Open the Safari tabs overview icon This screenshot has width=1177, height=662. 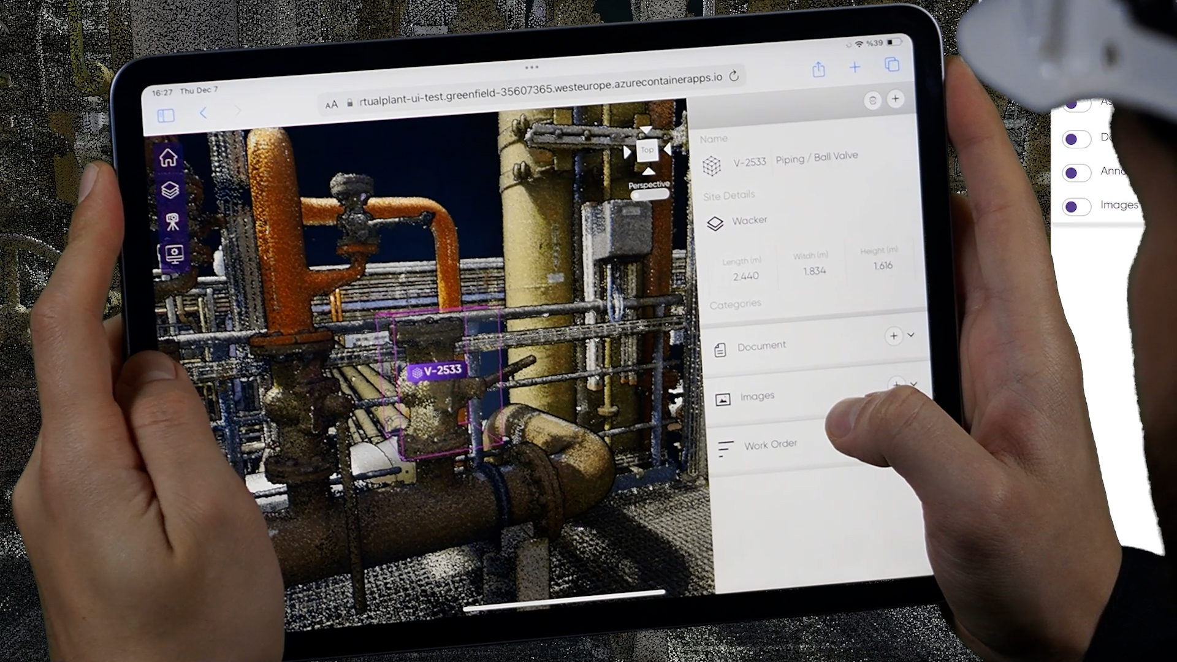(x=892, y=64)
